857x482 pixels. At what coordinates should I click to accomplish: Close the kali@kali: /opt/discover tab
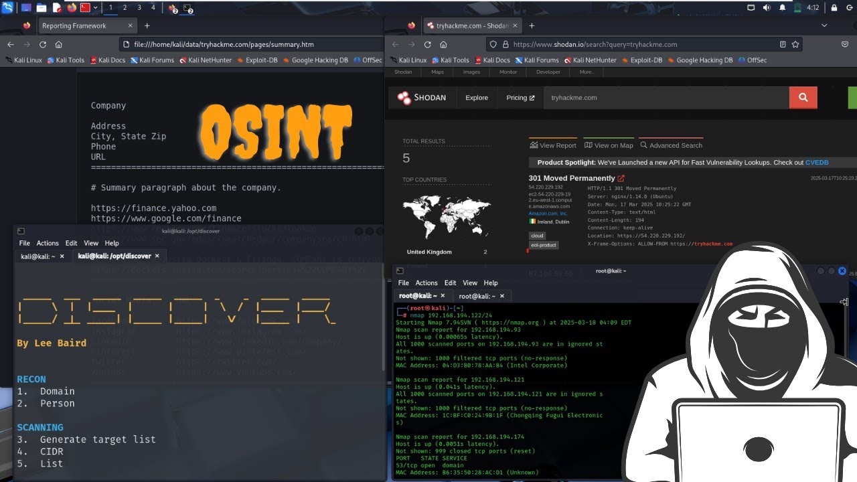pyautogui.click(x=157, y=256)
